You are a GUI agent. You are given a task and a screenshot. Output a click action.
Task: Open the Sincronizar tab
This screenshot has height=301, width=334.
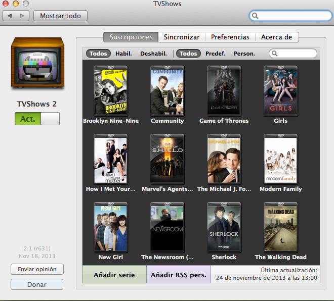[x=182, y=37]
